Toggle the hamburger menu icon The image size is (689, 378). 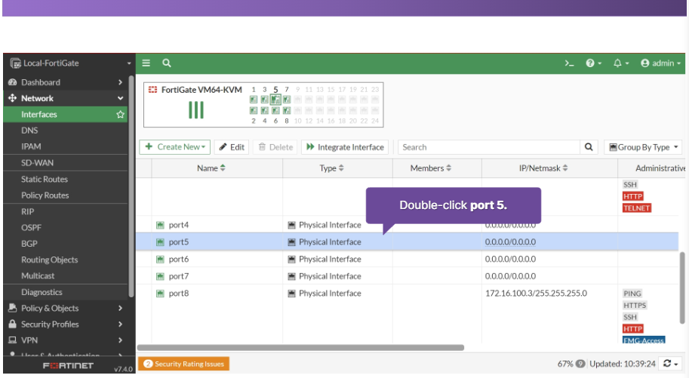pos(146,63)
